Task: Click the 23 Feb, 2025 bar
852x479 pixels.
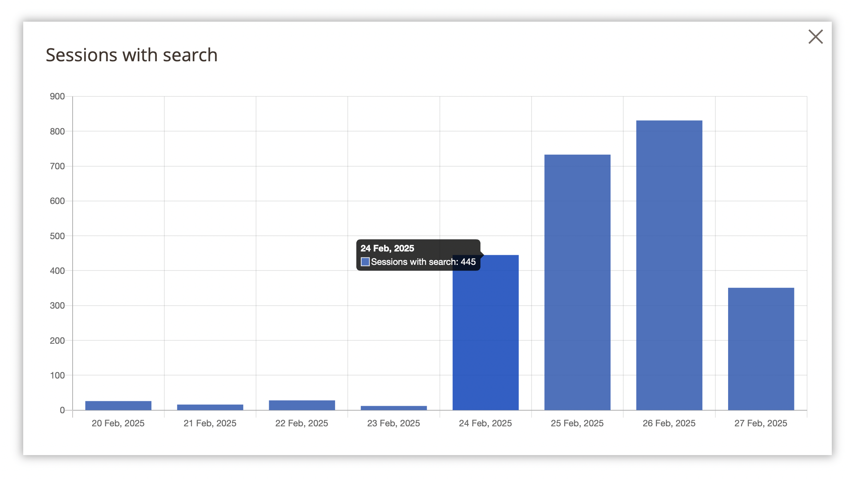Action: click(x=393, y=408)
